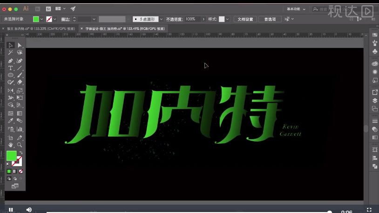Select the Direct Selection tool

coord(20,45)
